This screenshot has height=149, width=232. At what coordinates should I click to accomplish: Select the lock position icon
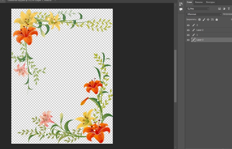[x=208, y=20]
